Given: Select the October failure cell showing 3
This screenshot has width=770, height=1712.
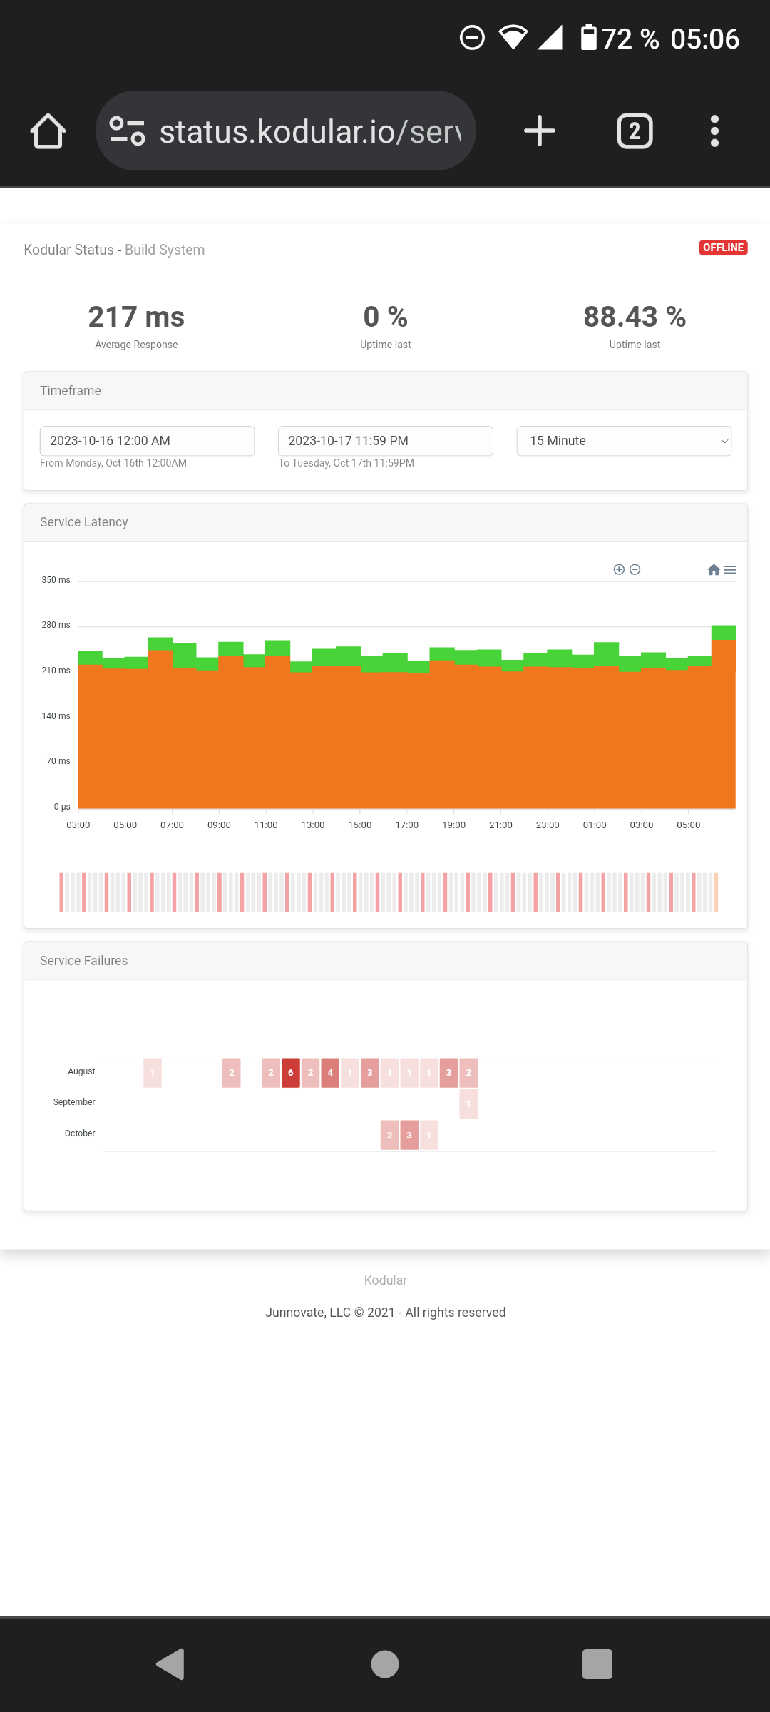Looking at the screenshot, I should pos(409,1135).
